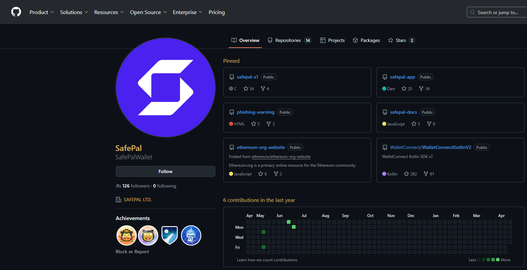Click the SafePalWallet username text

click(134, 157)
